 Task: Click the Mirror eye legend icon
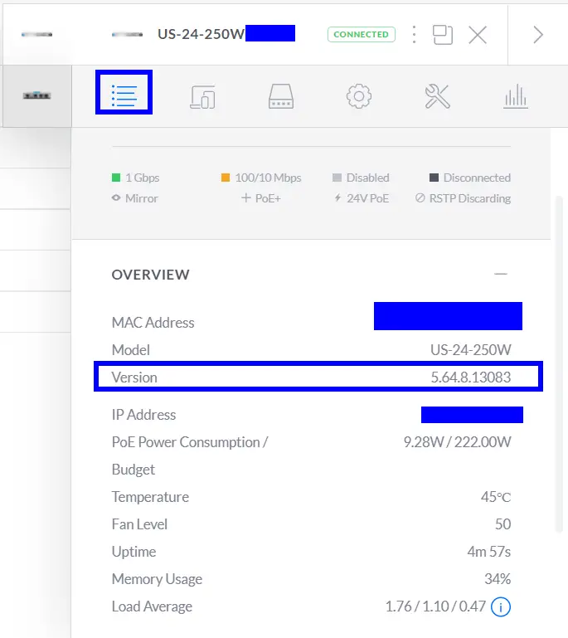pos(116,197)
